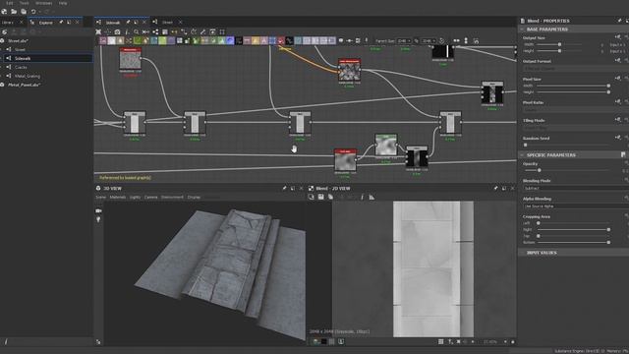The height and width of the screenshot is (354, 629).
Task: Open the Windows menu
Action: tap(43, 3)
